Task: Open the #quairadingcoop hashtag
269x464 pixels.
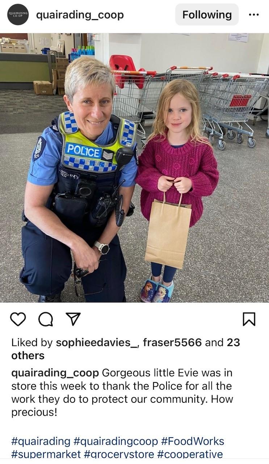Action: 116,442
